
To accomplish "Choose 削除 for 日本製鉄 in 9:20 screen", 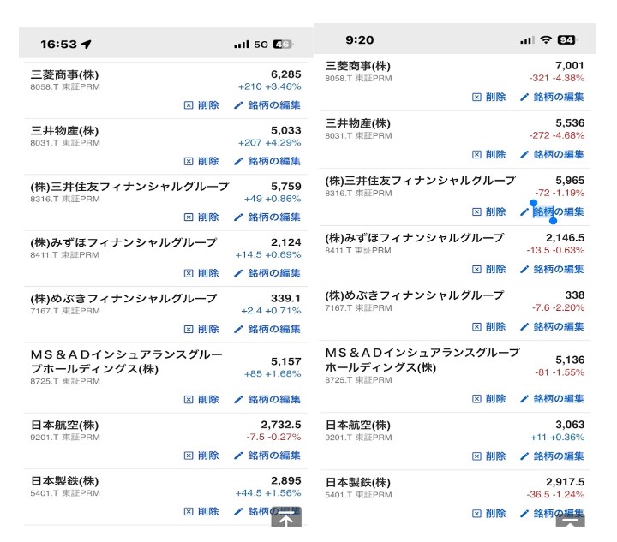I will point(495,514).
